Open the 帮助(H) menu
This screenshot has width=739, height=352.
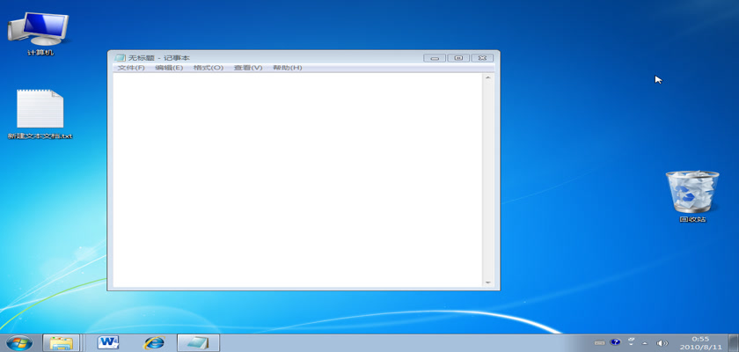click(287, 68)
